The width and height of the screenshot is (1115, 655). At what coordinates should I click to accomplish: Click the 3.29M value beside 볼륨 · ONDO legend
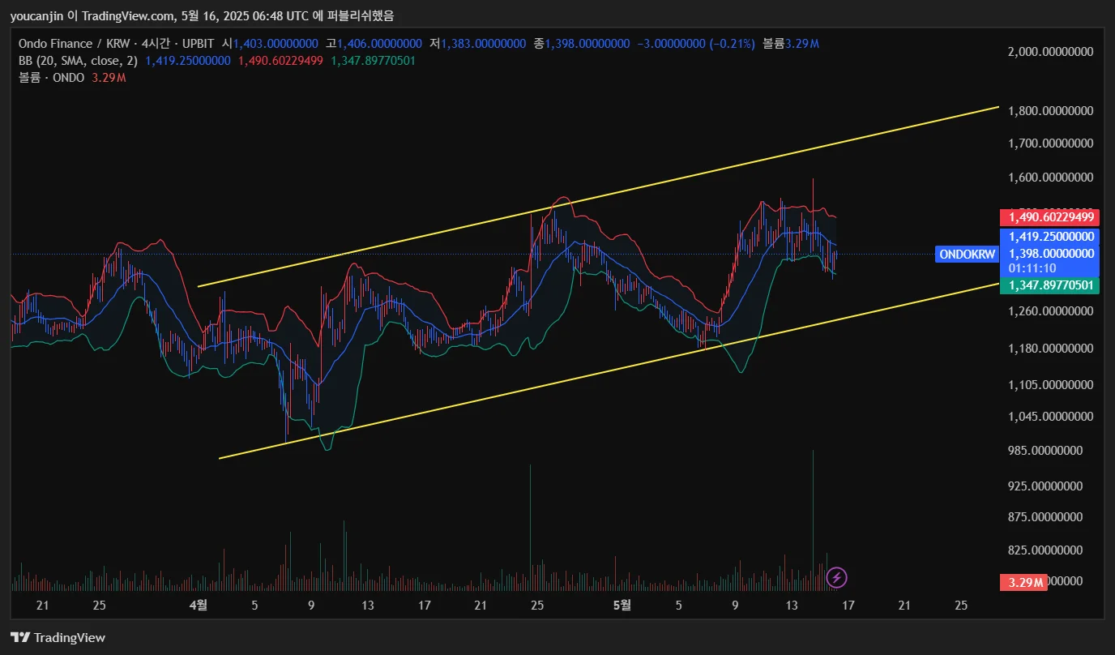coord(109,78)
